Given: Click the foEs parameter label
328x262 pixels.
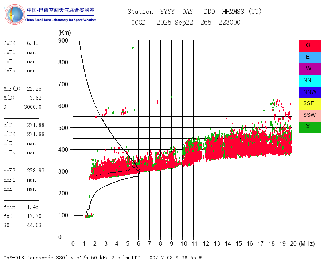Looking at the screenshot, I should 9,71.
